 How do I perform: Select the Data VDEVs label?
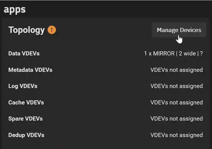click(x=24, y=53)
